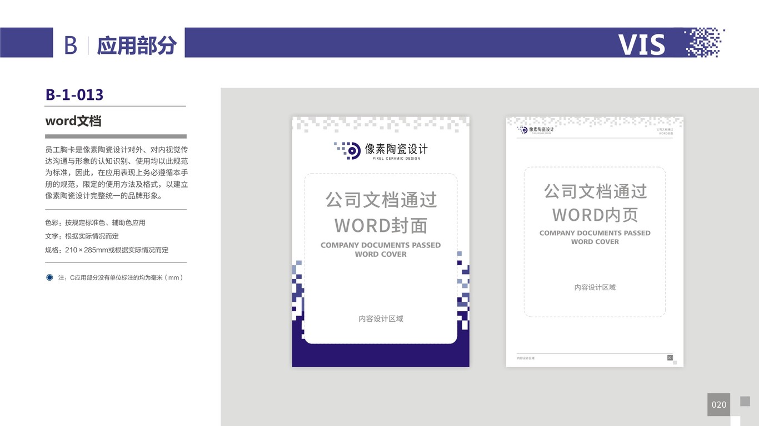Click the WORD封面 title
This screenshot has width=759, height=426.
(x=381, y=226)
